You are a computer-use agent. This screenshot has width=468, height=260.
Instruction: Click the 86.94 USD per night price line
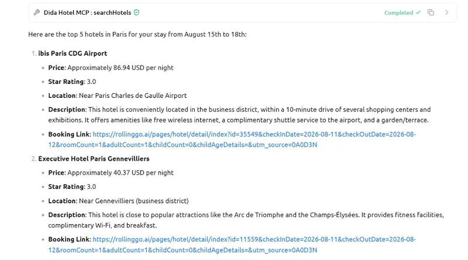[111, 68]
